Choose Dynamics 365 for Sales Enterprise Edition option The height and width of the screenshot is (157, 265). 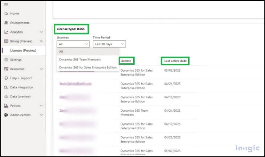coord(87,67)
